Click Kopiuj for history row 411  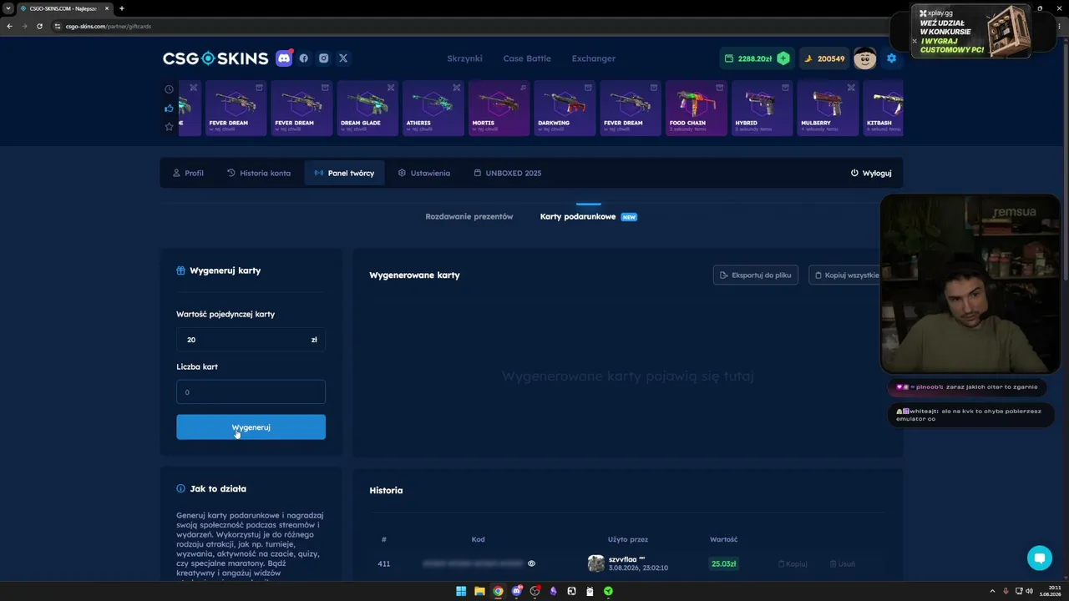click(793, 564)
